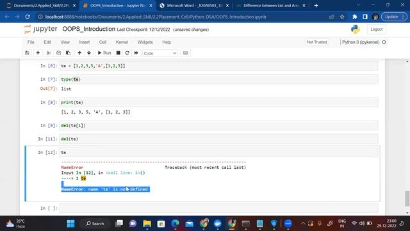
Task: Bookmark this page star icon
Action: tap(342, 17)
